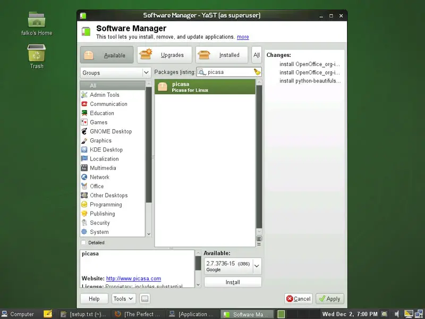Click the description pane scrollbar thumb
425x319 pixels.
click(198, 263)
